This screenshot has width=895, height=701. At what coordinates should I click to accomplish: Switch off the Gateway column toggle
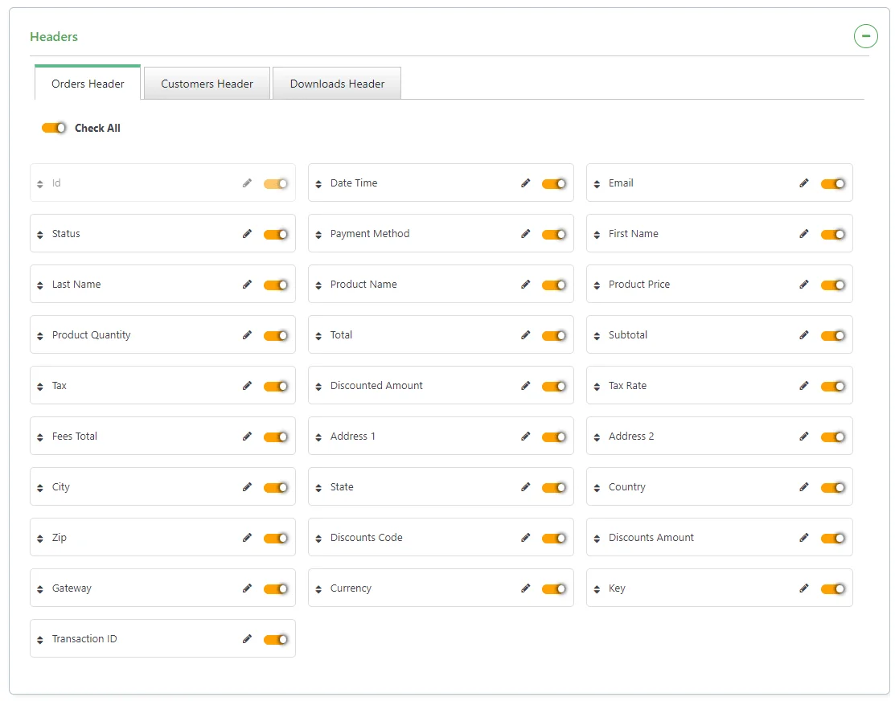pos(276,589)
